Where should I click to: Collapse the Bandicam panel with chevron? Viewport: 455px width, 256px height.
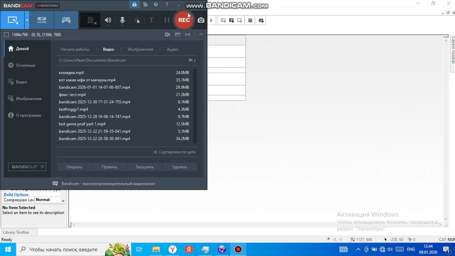(x=201, y=34)
